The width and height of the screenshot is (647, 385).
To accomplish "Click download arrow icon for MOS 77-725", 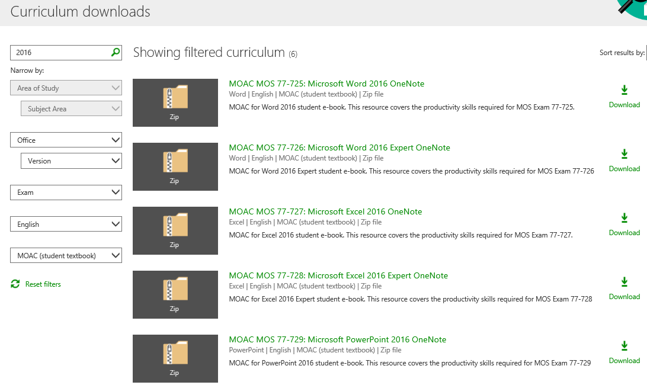I will coord(624,90).
